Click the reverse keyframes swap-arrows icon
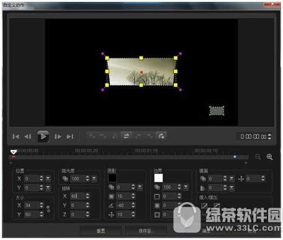Screen dimensions: 283x240 (x=126, y=136)
